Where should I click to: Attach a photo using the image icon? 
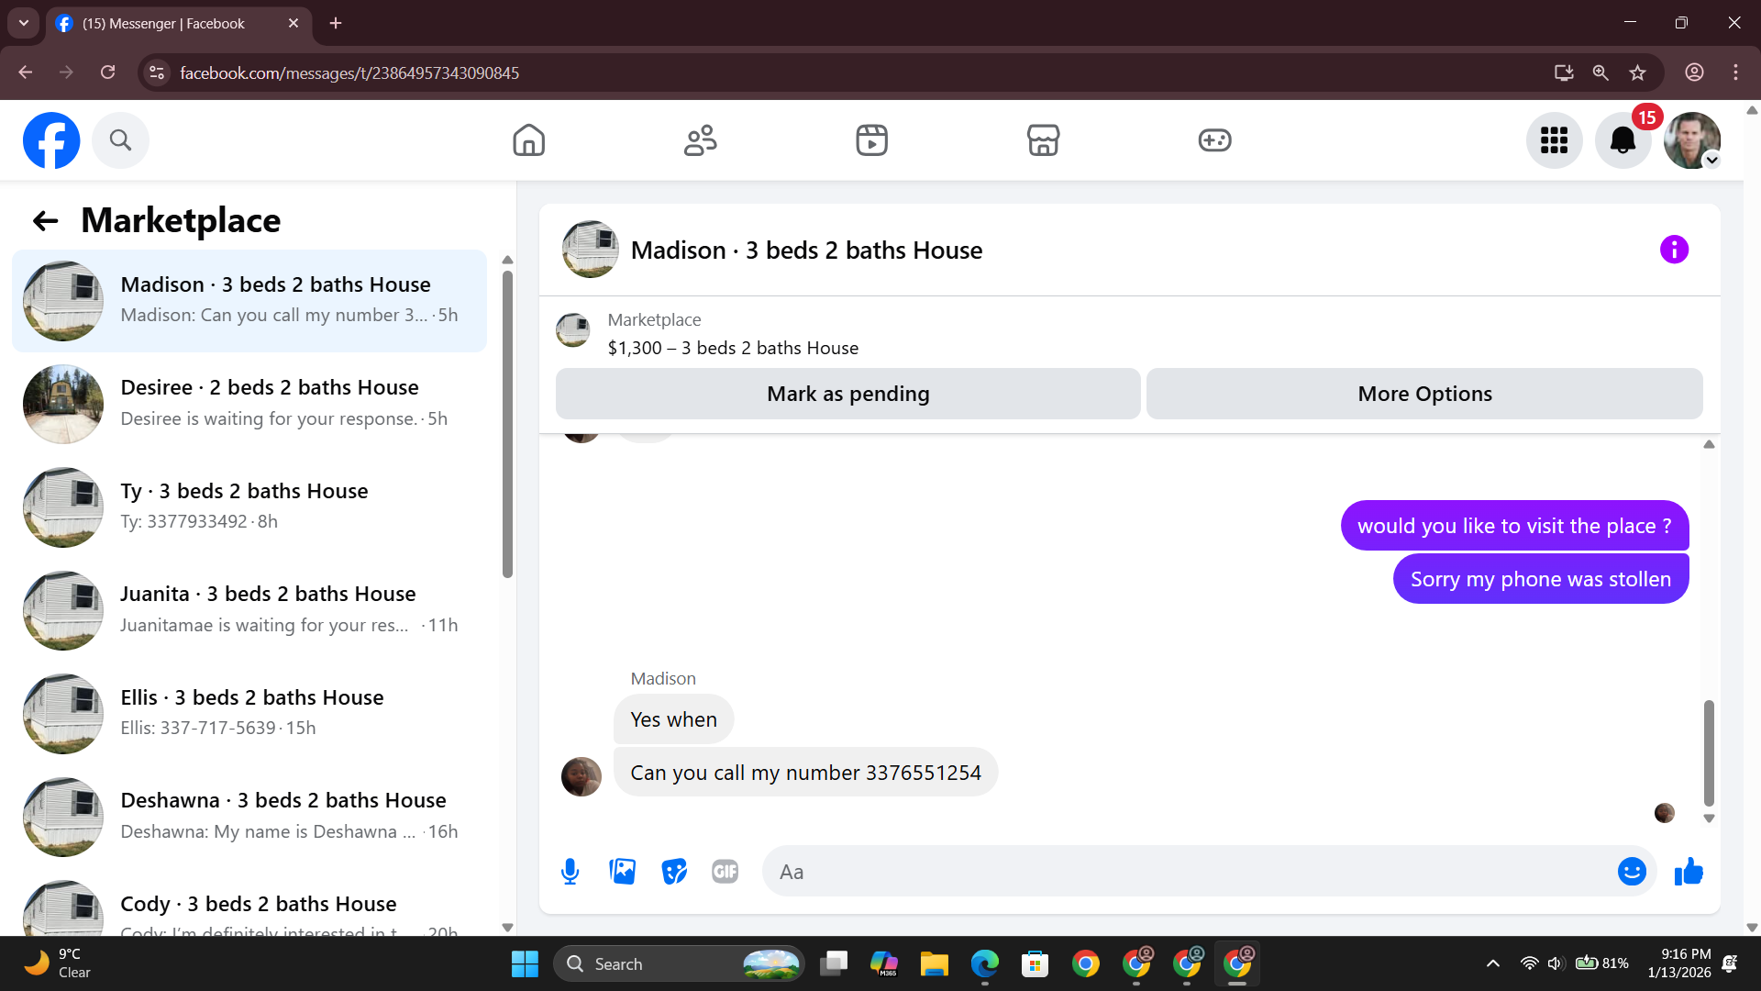point(622,872)
